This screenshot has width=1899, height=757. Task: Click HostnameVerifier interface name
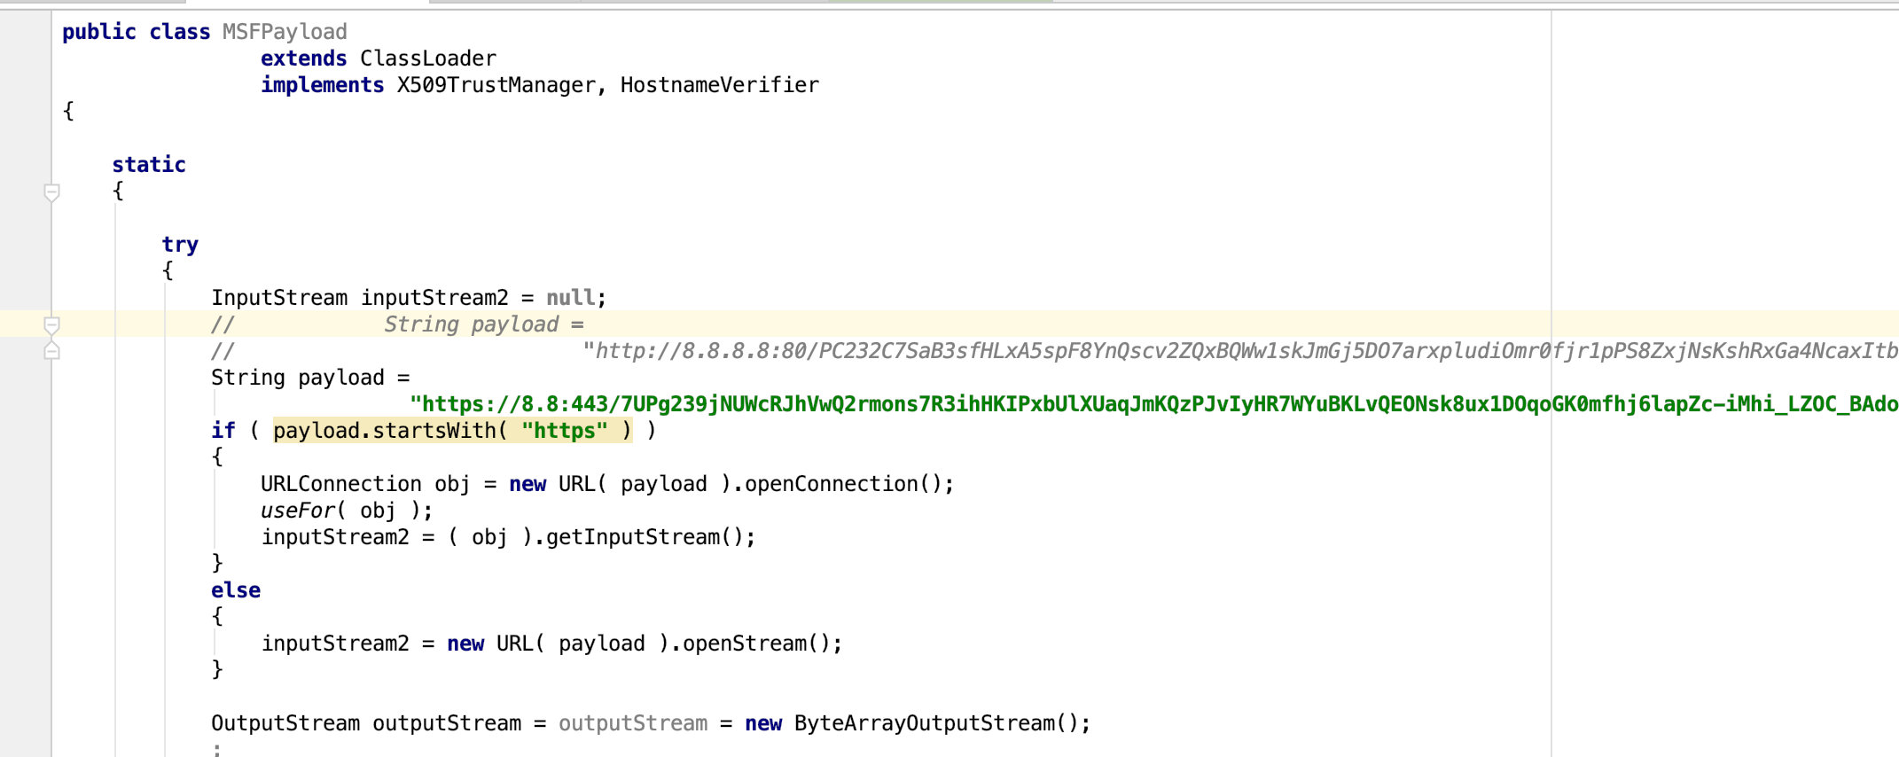(x=720, y=85)
